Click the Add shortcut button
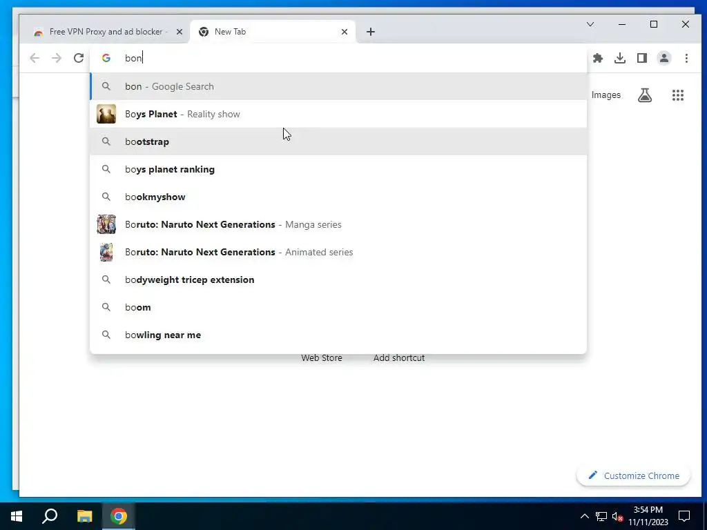The width and height of the screenshot is (707, 530). point(398,358)
